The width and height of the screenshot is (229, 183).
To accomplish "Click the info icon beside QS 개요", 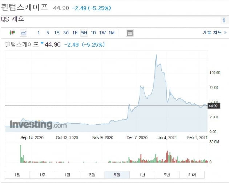I will 224,20.
